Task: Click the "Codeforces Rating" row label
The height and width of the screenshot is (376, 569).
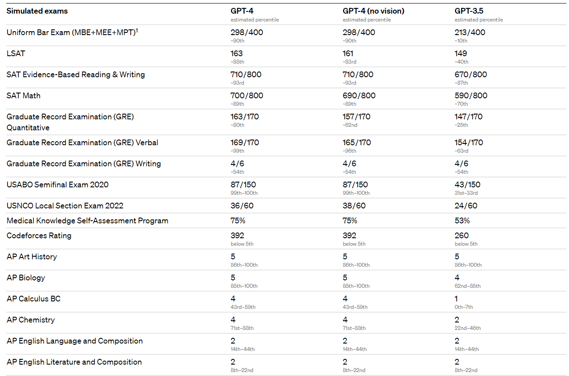Action: pos(39,236)
